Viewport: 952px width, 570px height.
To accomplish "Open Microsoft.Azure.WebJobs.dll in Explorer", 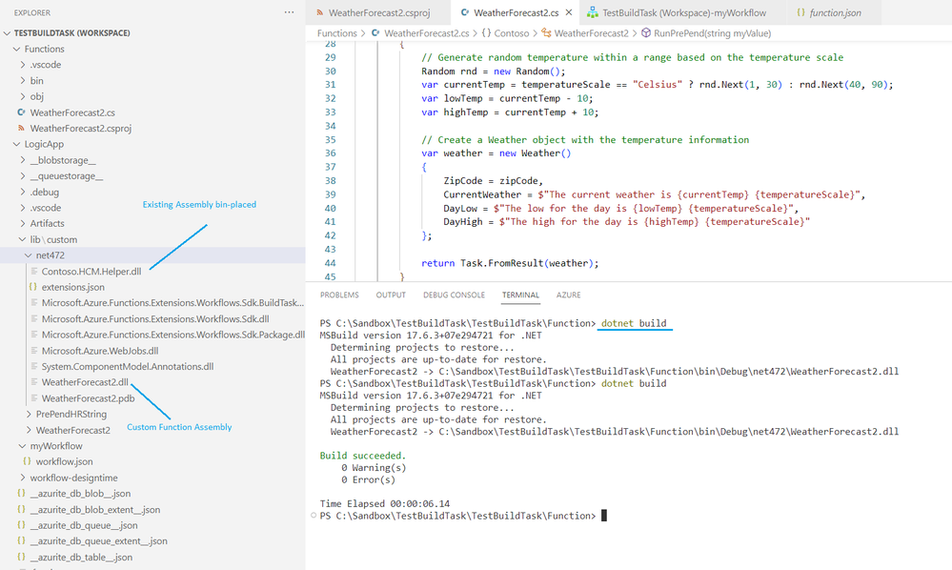I will [x=99, y=350].
